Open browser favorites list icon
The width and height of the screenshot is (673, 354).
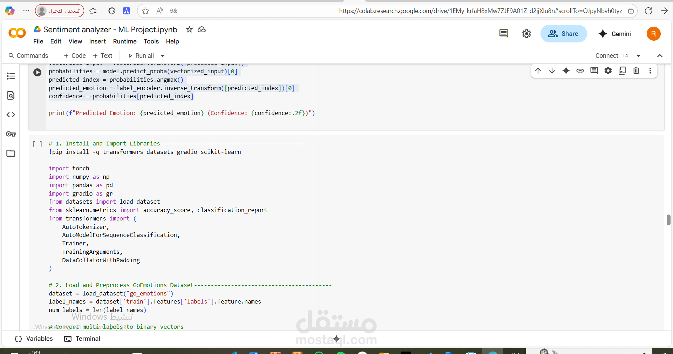tap(93, 11)
